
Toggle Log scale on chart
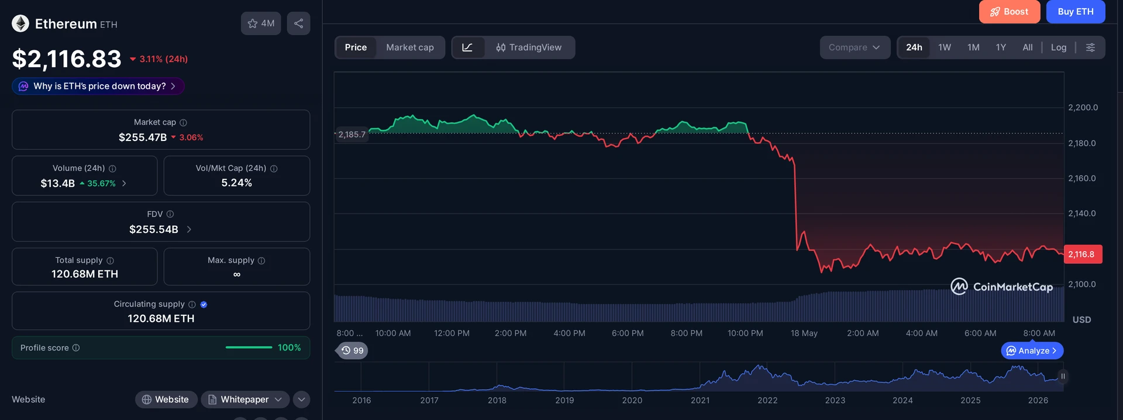[x=1059, y=47]
